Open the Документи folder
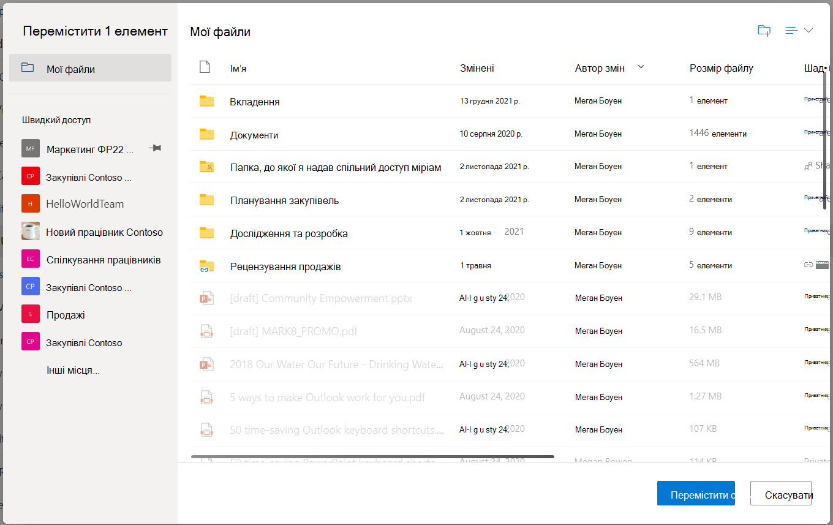The height and width of the screenshot is (525, 833). pyautogui.click(x=254, y=135)
